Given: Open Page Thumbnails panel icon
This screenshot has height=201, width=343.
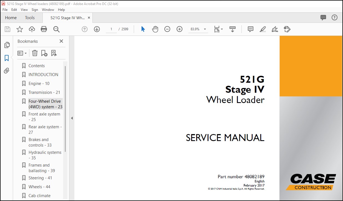Looking at the screenshot, I should click(x=7, y=45).
